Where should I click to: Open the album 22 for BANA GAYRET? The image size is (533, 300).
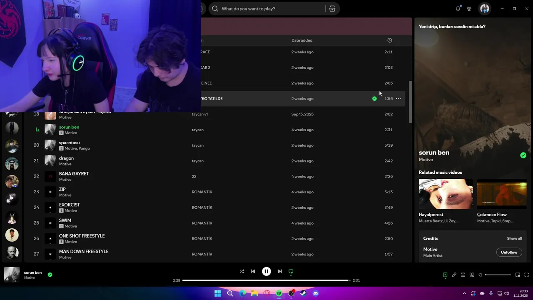coord(194,177)
